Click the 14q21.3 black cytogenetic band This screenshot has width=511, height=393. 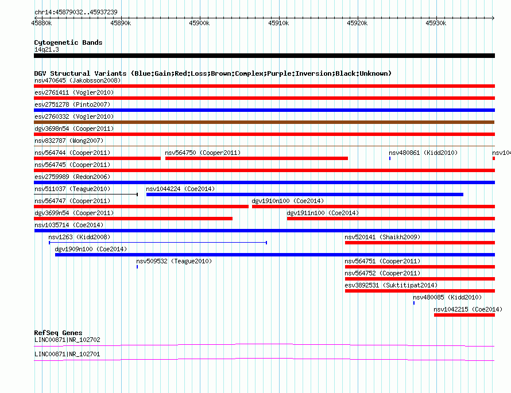pos(264,56)
